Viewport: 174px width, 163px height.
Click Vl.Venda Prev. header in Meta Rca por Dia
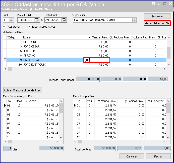[x=106, y=101]
